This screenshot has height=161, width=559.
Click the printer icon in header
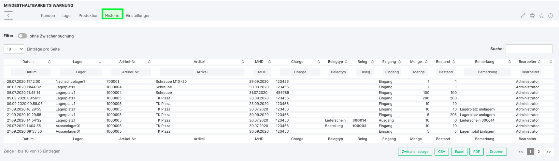point(532,16)
